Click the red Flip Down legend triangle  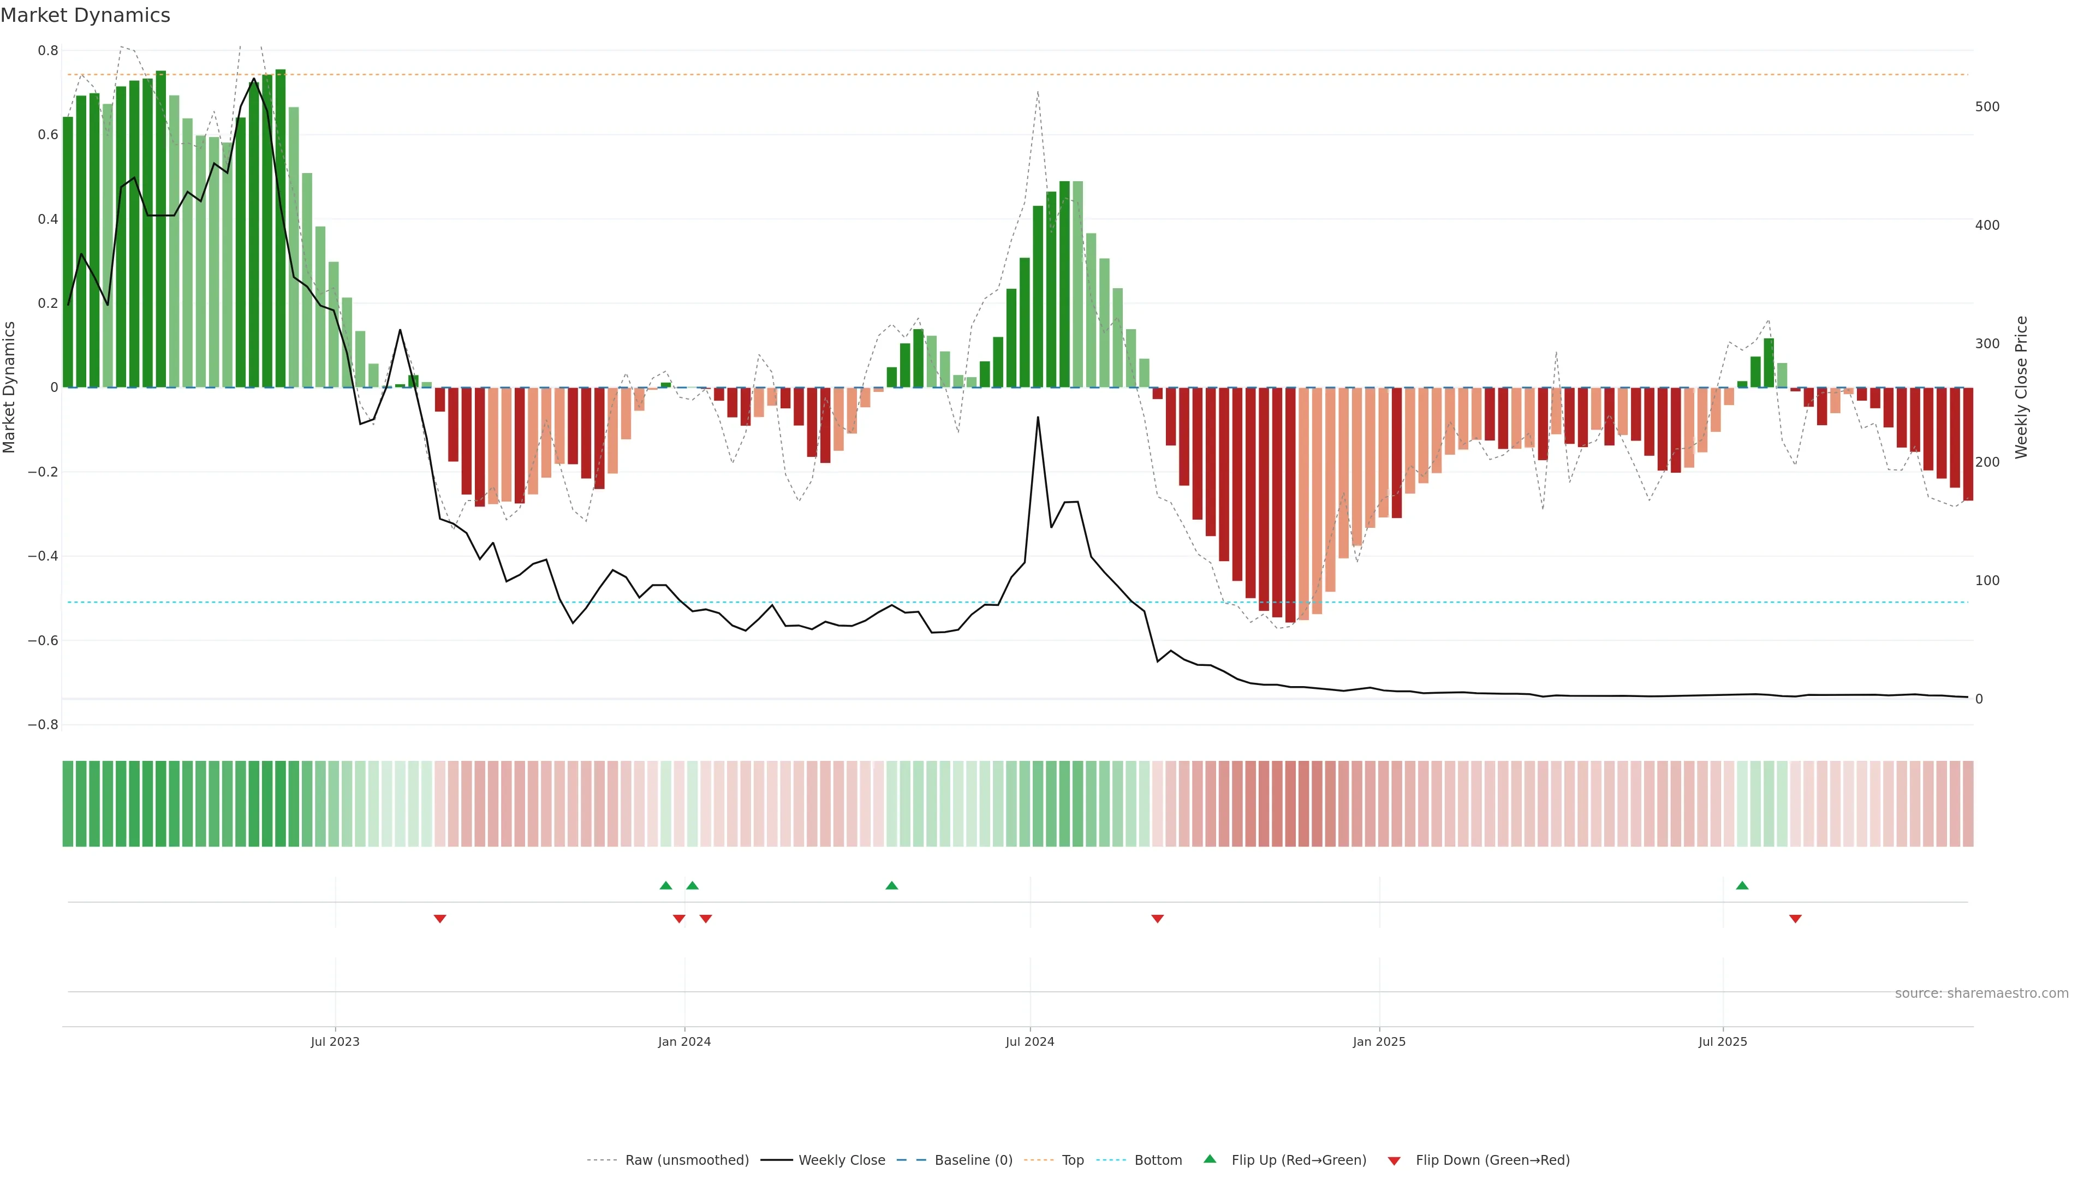(1394, 1160)
